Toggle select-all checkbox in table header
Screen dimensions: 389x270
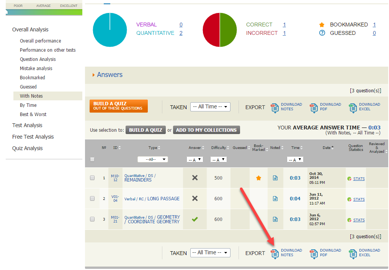coord(92,160)
